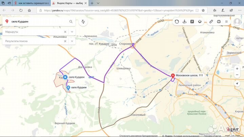Select the ruler distance measurement tool
The image size is (244, 137).
(x=211, y=22)
